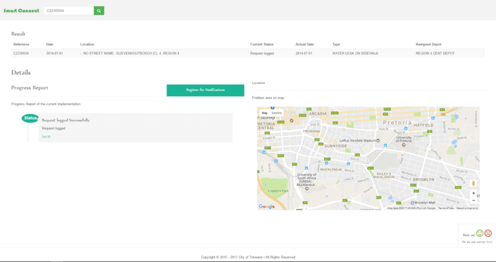
Task: Click the Brooklyn Mall map marker
Action: click(x=413, y=203)
